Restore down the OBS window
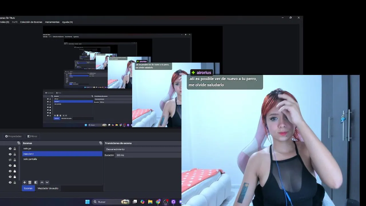This screenshot has height=206, width=366. tap(291, 18)
